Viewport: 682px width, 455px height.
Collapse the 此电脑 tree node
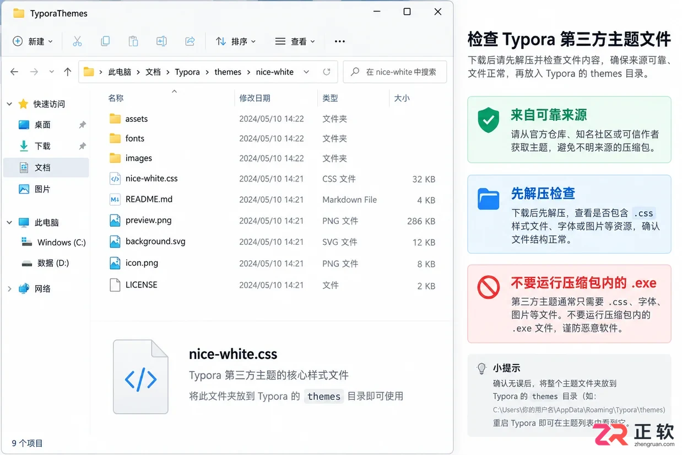pyautogui.click(x=9, y=222)
